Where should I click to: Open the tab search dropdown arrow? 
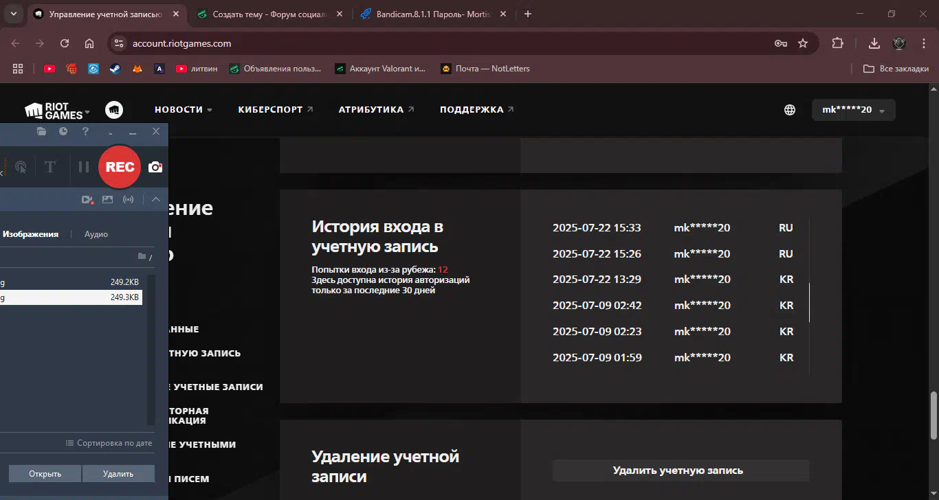(x=14, y=14)
